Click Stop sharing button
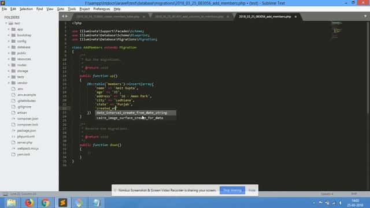370x208 pixels. coord(232,190)
